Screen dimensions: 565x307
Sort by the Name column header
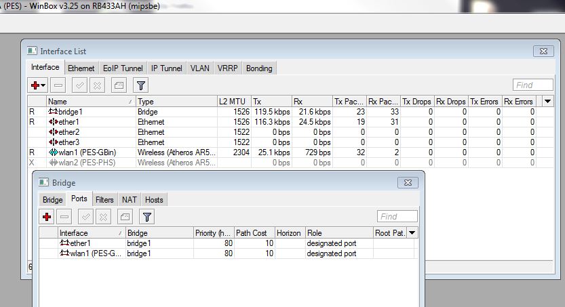(91, 102)
